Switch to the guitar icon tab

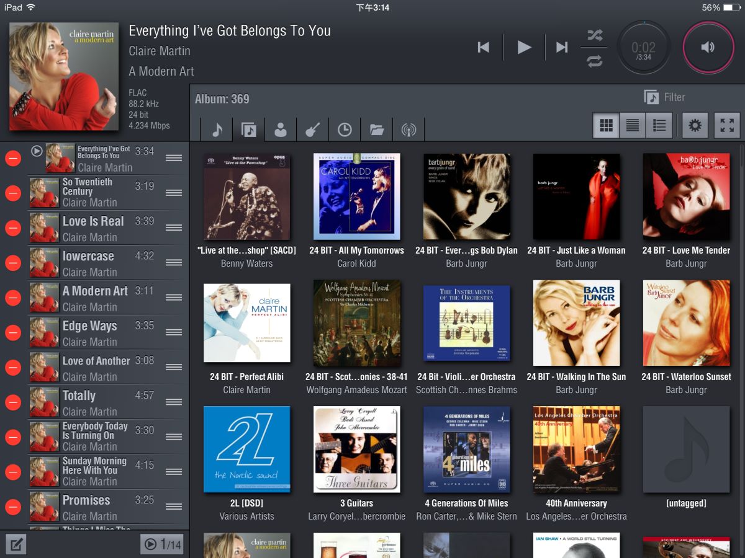(x=312, y=129)
